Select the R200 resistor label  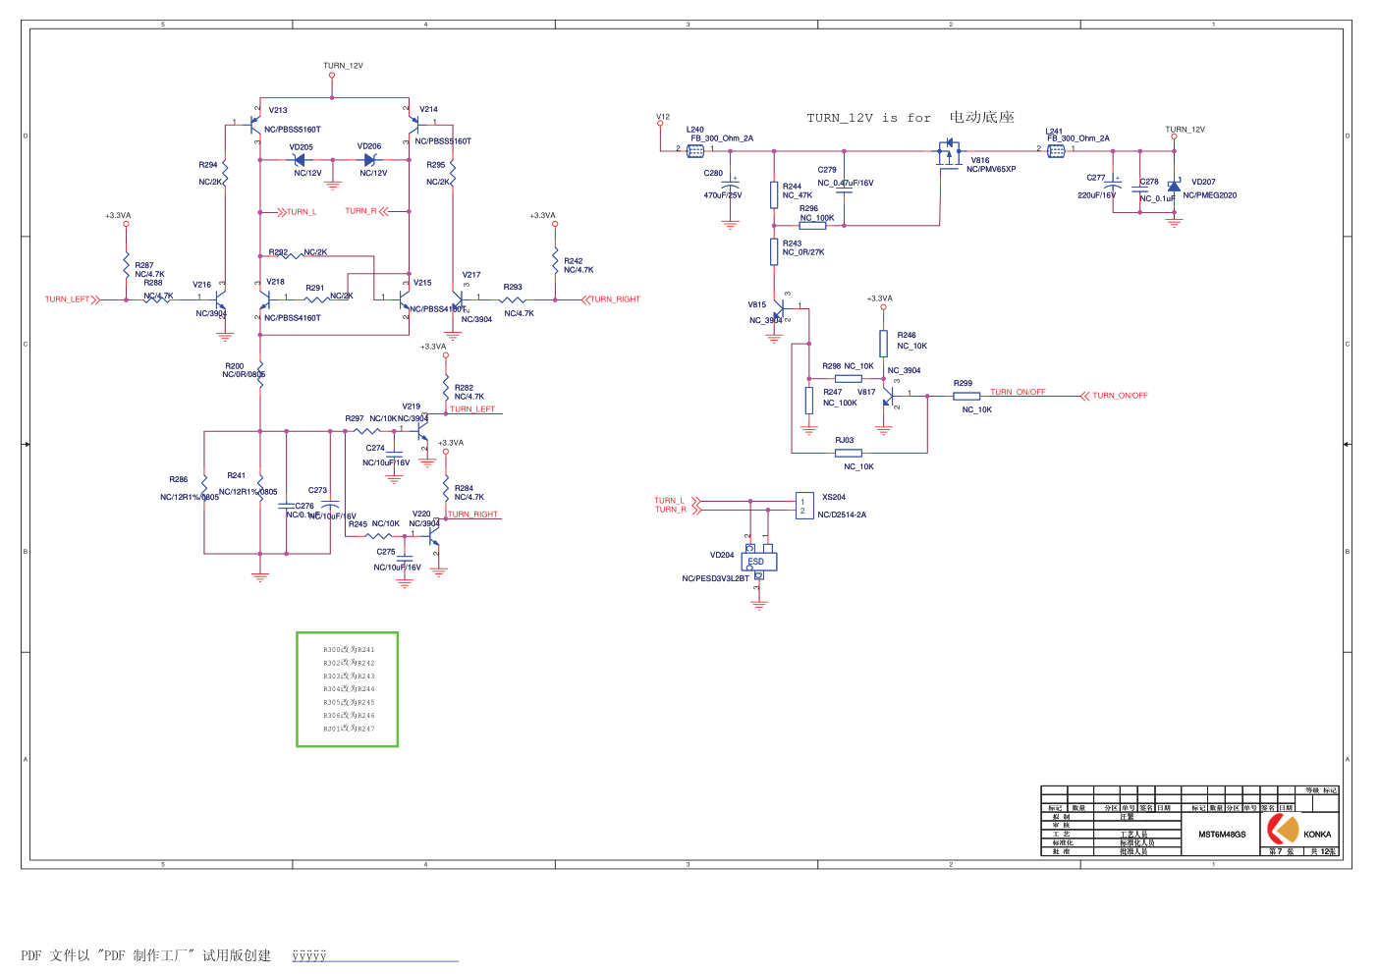pyautogui.click(x=235, y=366)
